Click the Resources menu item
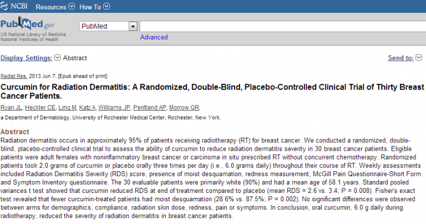This screenshot has width=426, height=224. point(51,7)
